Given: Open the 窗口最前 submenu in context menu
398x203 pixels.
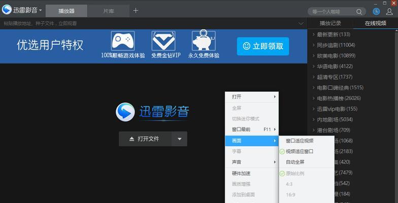Looking at the screenshot, I should (252, 129).
